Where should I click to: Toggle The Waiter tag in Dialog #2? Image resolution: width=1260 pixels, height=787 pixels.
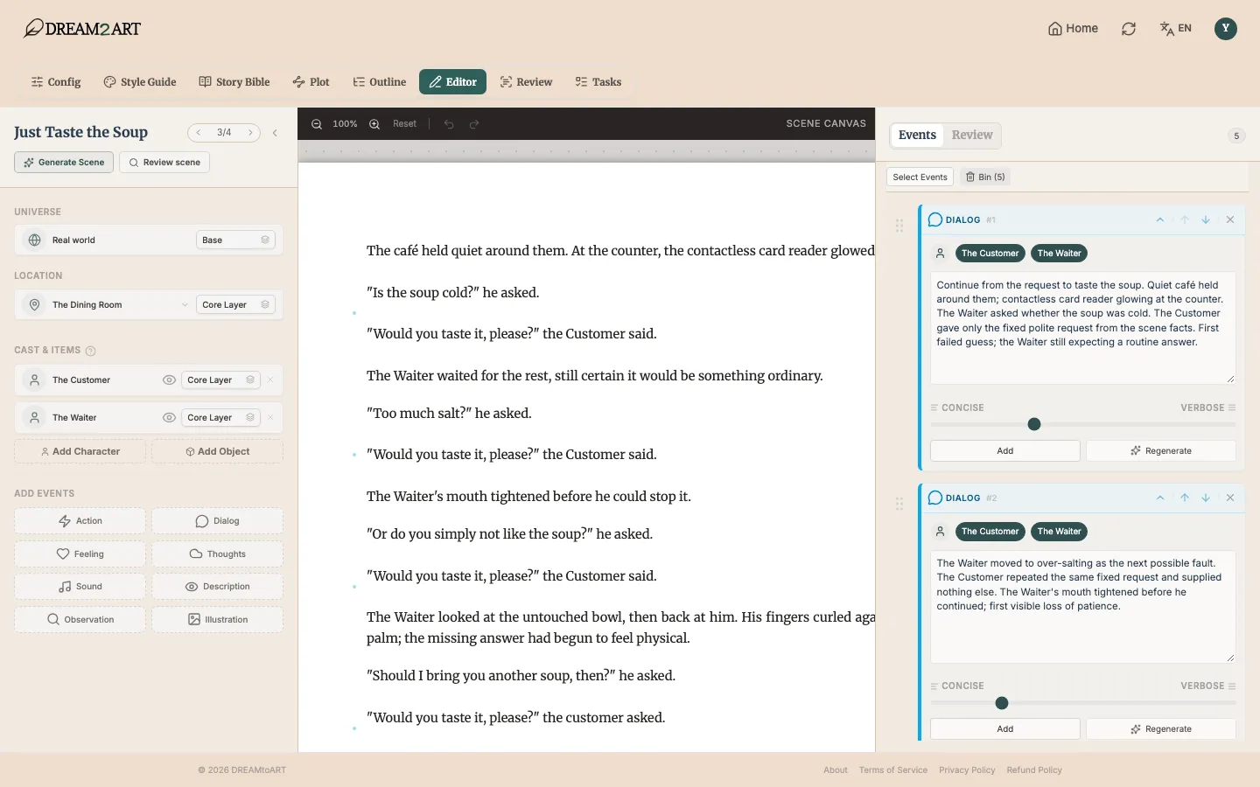(1059, 532)
